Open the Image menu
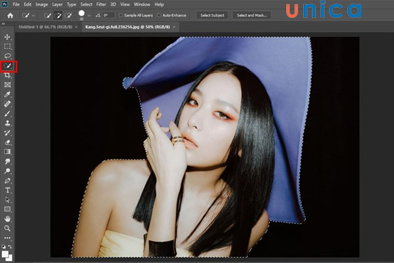This screenshot has height=263, width=394. click(42, 5)
